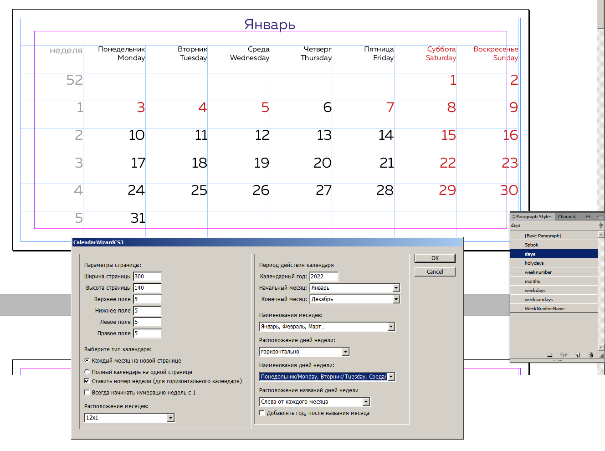Click the Понедельник Monday header

tap(122, 53)
